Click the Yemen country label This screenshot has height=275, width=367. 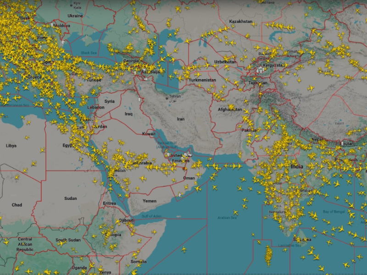coord(149,201)
